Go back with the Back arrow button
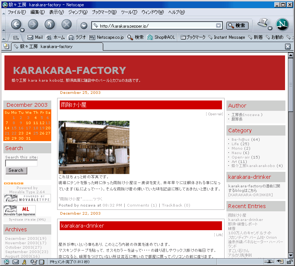This screenshot has width=295, height=266. (x=16, y=24)
